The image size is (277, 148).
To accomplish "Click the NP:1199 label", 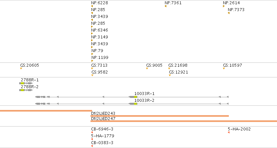I will tap(100, 58).
